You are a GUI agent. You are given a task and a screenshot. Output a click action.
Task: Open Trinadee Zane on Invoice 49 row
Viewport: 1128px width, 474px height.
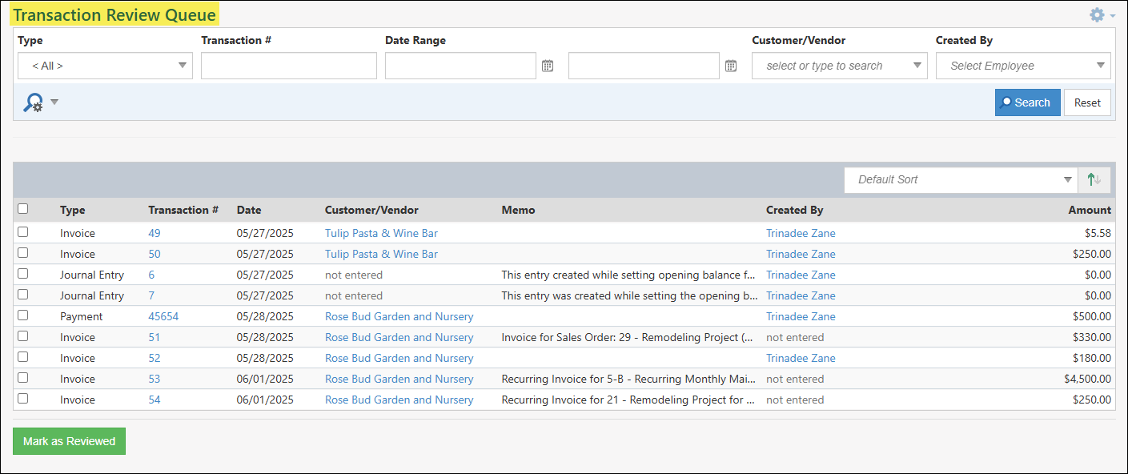[801, 233]
